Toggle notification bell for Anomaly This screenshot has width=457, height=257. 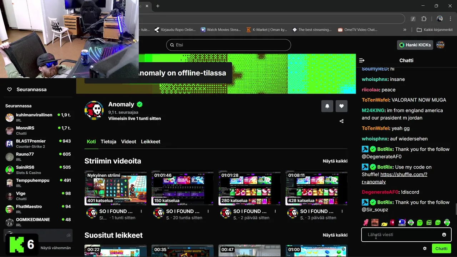pos(327,106)
